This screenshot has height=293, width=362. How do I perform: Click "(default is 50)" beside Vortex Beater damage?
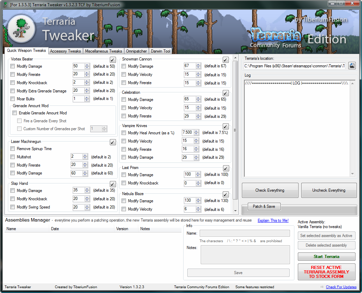[104, 66]
